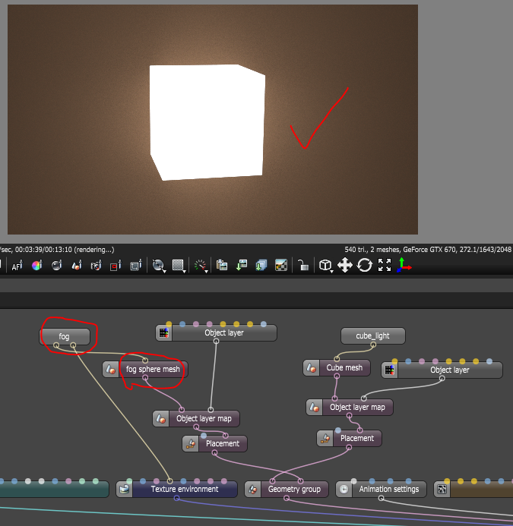513x526 pixels.
Task: Open the render priority dropdown
Action: pos(201,266)
